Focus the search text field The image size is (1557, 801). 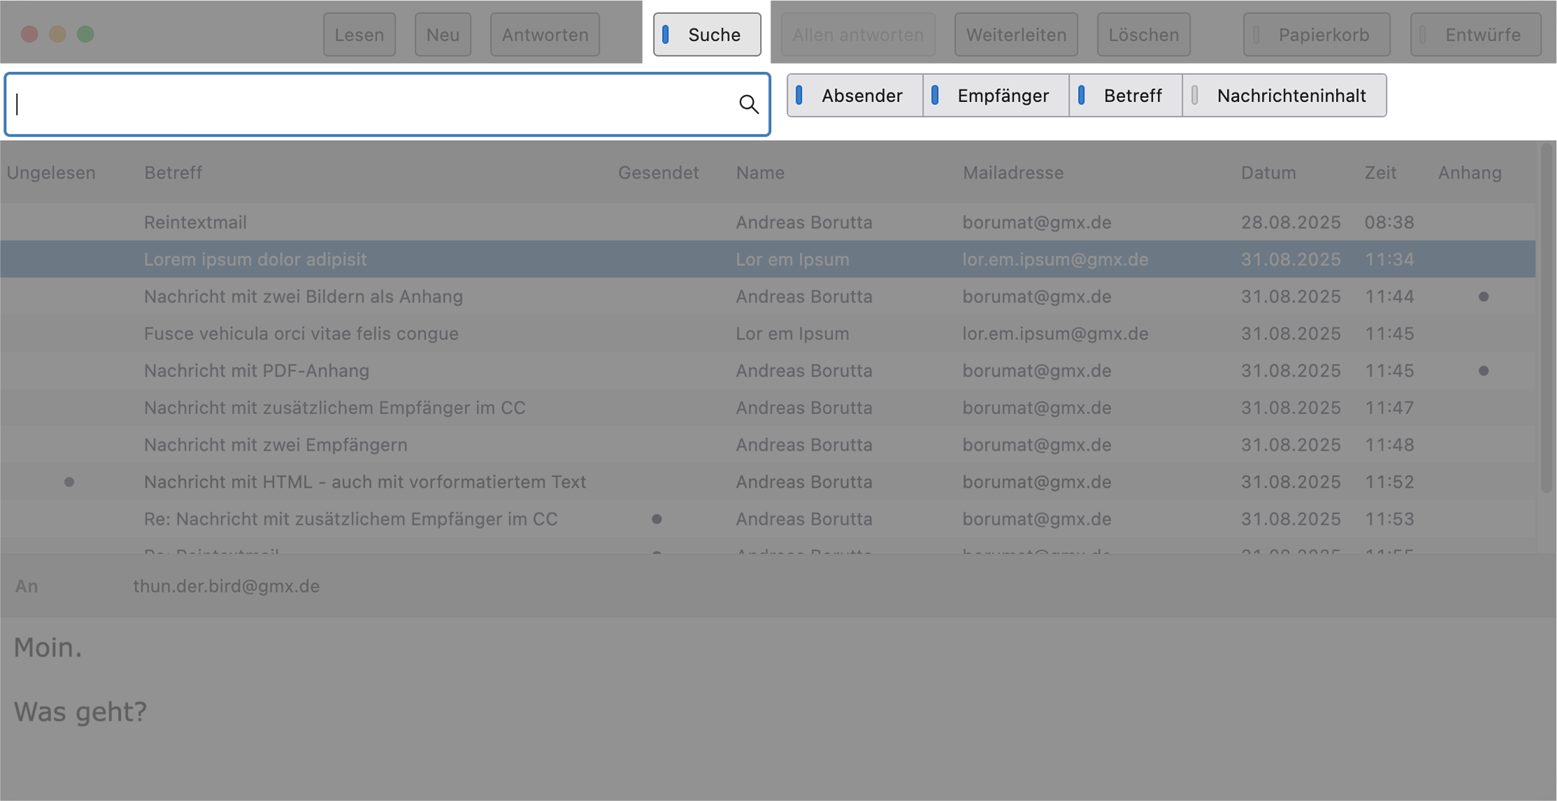371,104
